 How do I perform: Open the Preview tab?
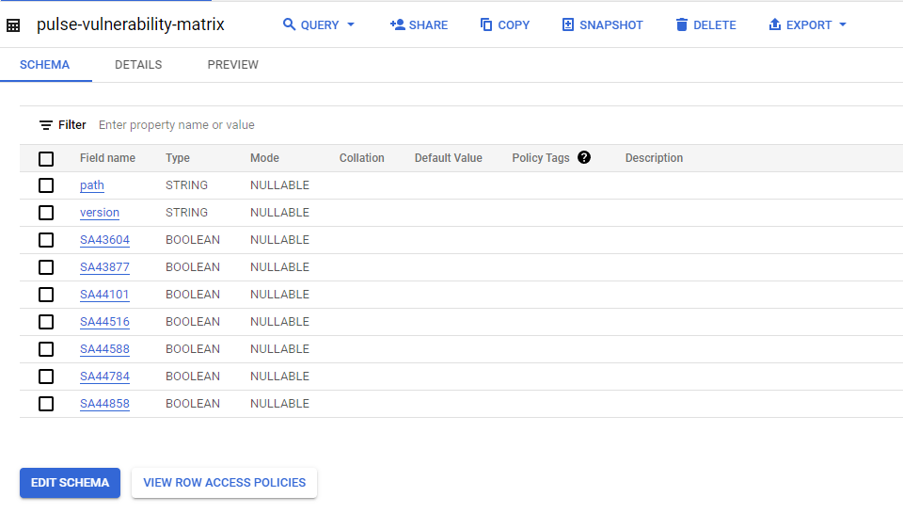[232, 65]
